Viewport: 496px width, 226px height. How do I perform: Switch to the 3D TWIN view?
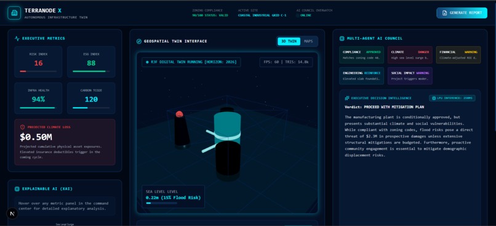[289, 41]
